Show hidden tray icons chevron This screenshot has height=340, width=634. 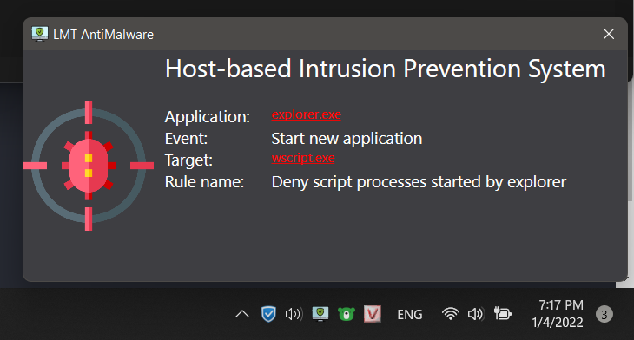pyautogui.click(x=242, y=314)
